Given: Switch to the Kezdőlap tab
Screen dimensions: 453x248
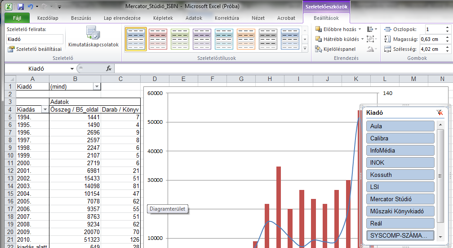Looking at the screenshot, I should click(x=48, y=18).
